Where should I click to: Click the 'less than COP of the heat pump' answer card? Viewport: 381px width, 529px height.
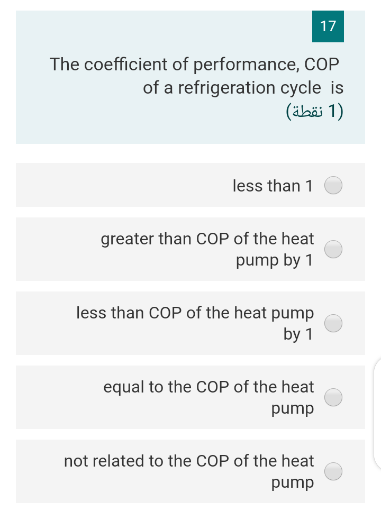190,323
